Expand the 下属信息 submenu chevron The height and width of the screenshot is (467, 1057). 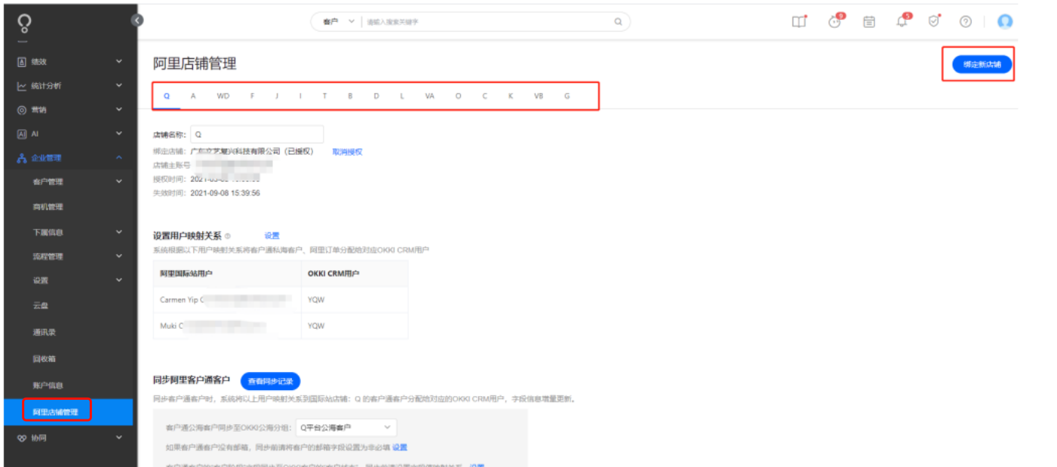[x=118, y=232]
